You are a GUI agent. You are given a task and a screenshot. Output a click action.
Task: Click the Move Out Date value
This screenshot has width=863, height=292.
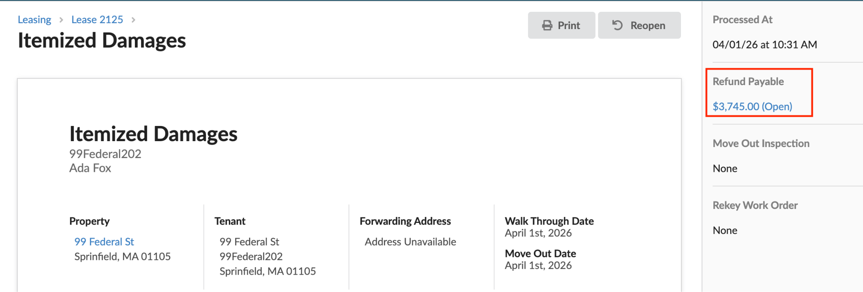coord(538,265)
